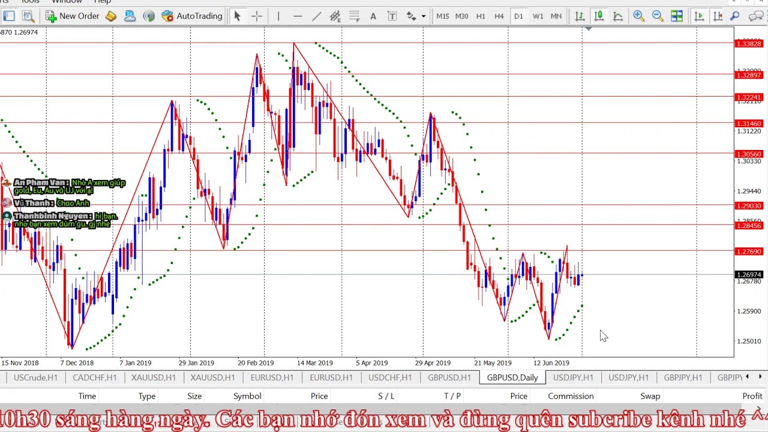Switch to USCrude,H1 chart tab
This screenshot has width=768, height=432.
point(35,377)
